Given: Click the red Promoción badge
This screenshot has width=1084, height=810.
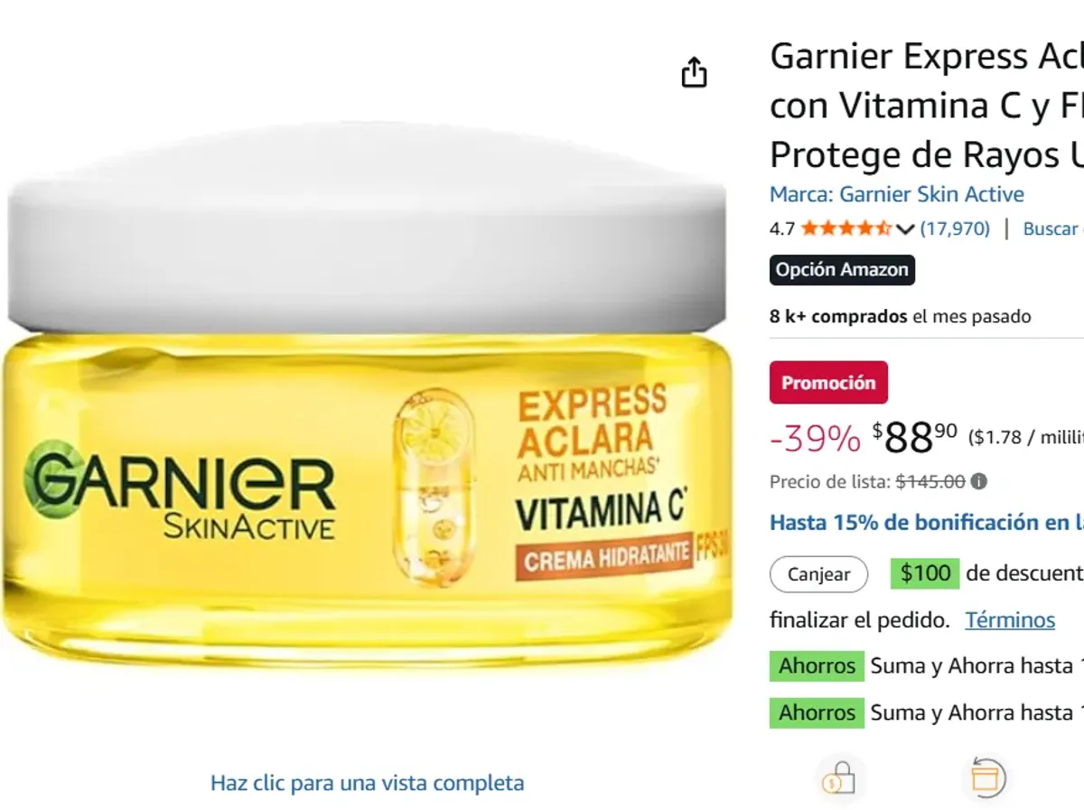Looking at the screenshot, I should pos(828,383).
